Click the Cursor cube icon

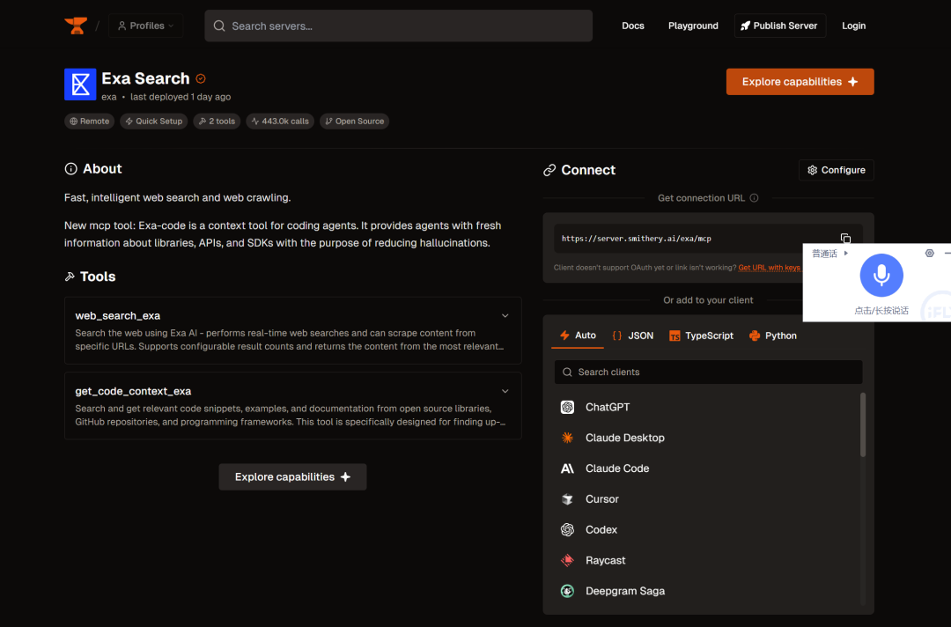tap(567, 499)
